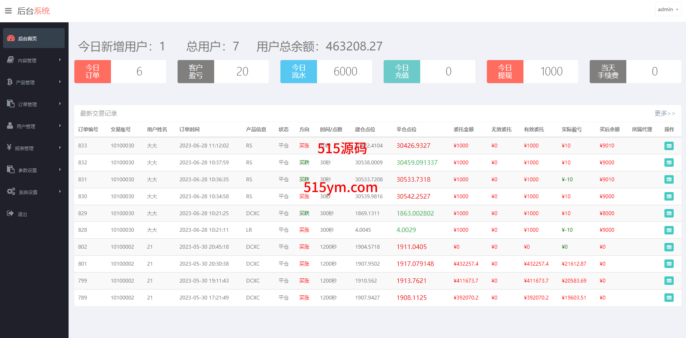Select 参数设置 in the sidebar
The image size is (686, 338).
27,170
